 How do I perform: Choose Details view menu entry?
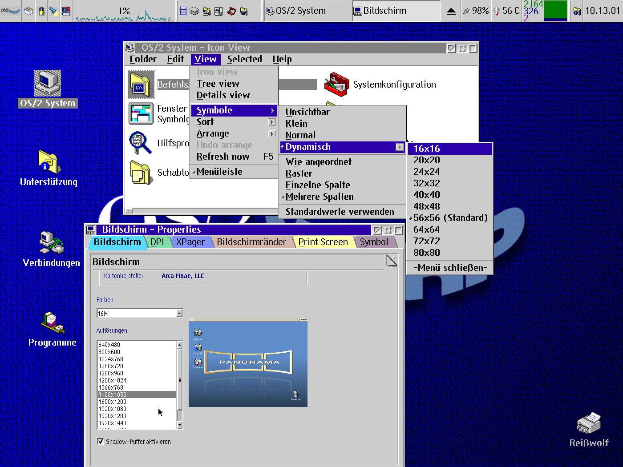pos(234,95)
